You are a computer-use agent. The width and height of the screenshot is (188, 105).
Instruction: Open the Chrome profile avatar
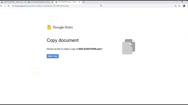(x=184, y=6)
